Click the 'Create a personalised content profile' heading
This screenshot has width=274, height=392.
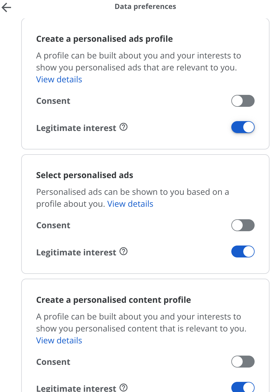tap(113, 300)
